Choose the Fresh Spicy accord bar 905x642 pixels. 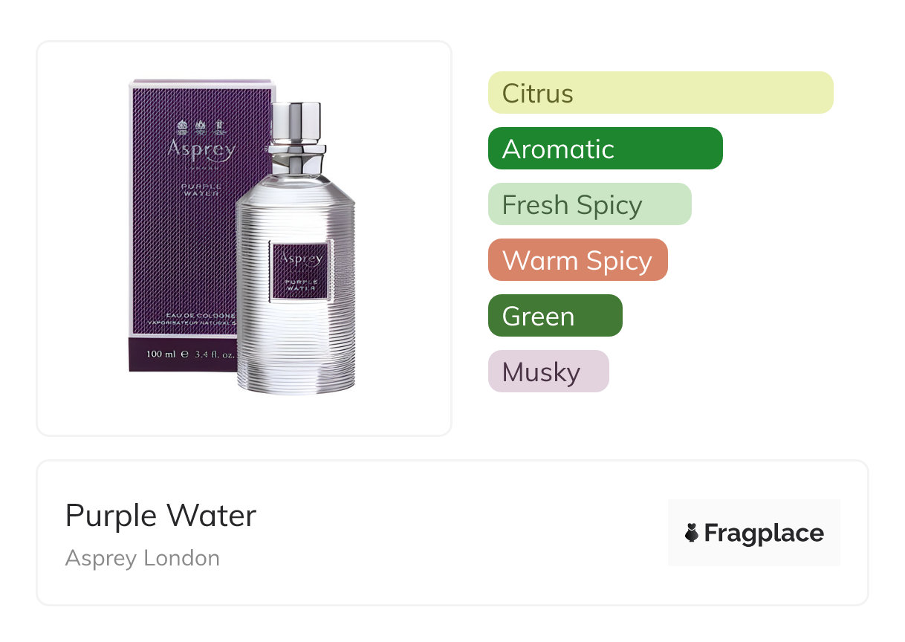coord(590,204)
